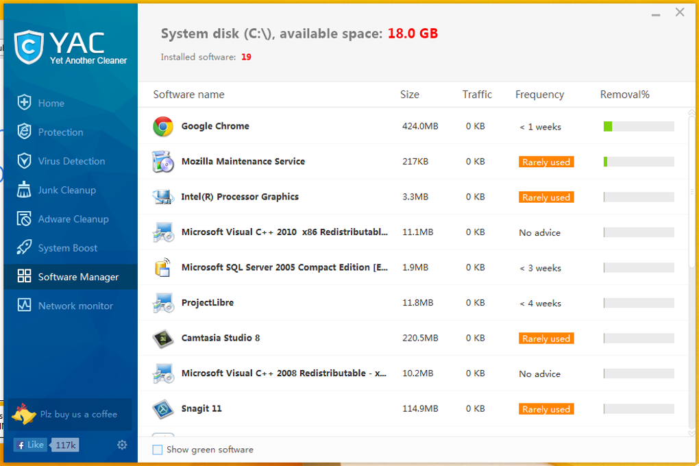The height and width of the screenshot is (466, 699).
Task: Open the Network monitor page
Action: point(75,306)
